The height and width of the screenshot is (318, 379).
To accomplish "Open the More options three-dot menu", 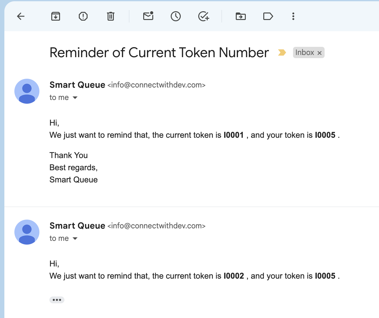I will [x=293, y=16].
